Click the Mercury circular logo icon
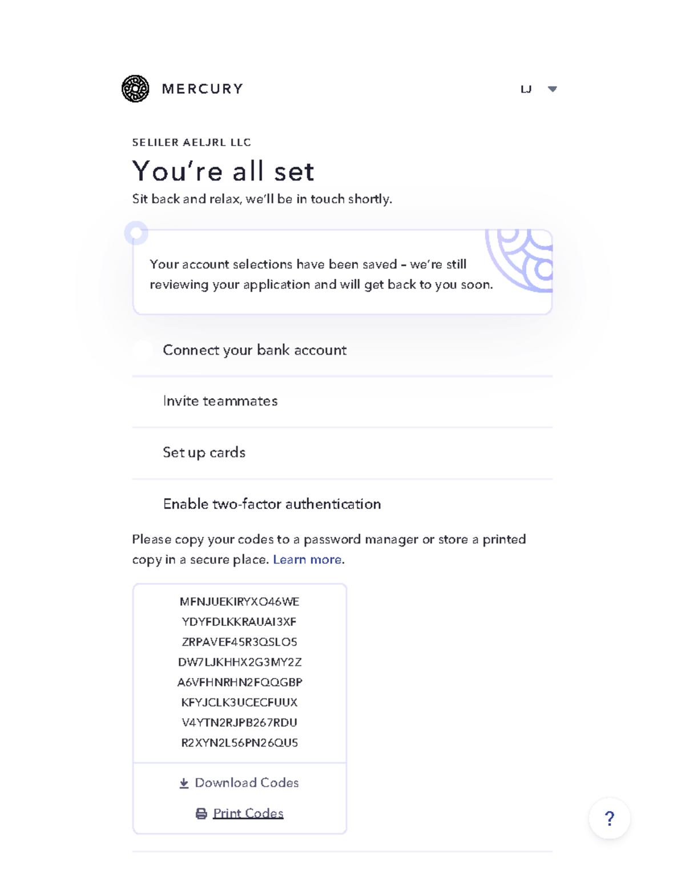The width and height of the screenshot is (685, 887). (135, 89)
